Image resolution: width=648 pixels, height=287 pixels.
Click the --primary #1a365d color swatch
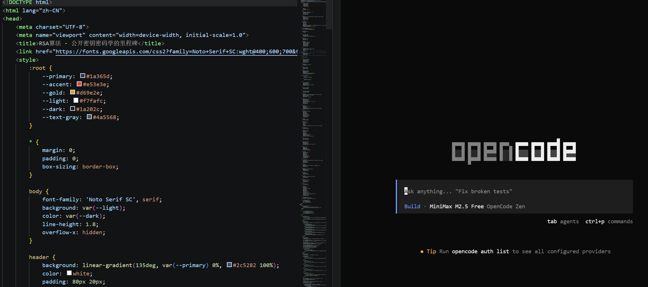83,76
